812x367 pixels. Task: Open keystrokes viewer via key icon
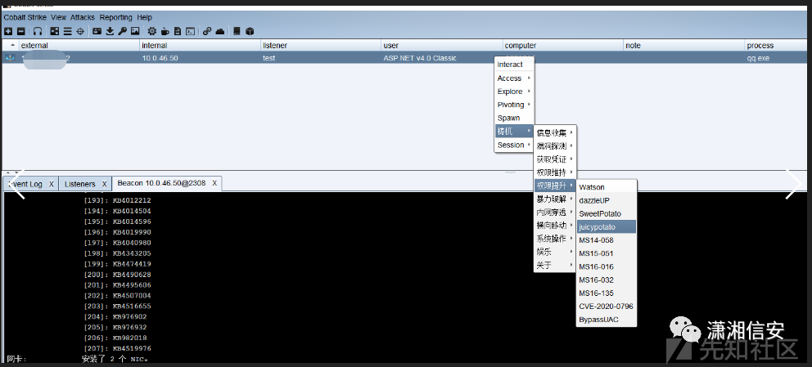tap(122, 32)
